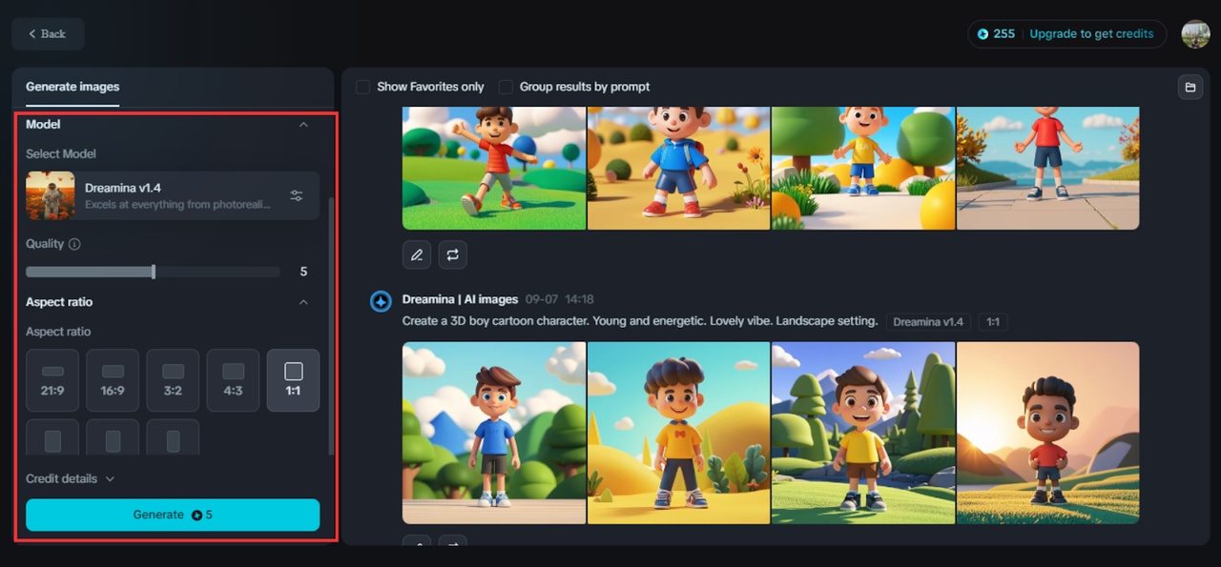Open top-row image of boy running on grass
The image size is (1221, 567).
[494, 168]
